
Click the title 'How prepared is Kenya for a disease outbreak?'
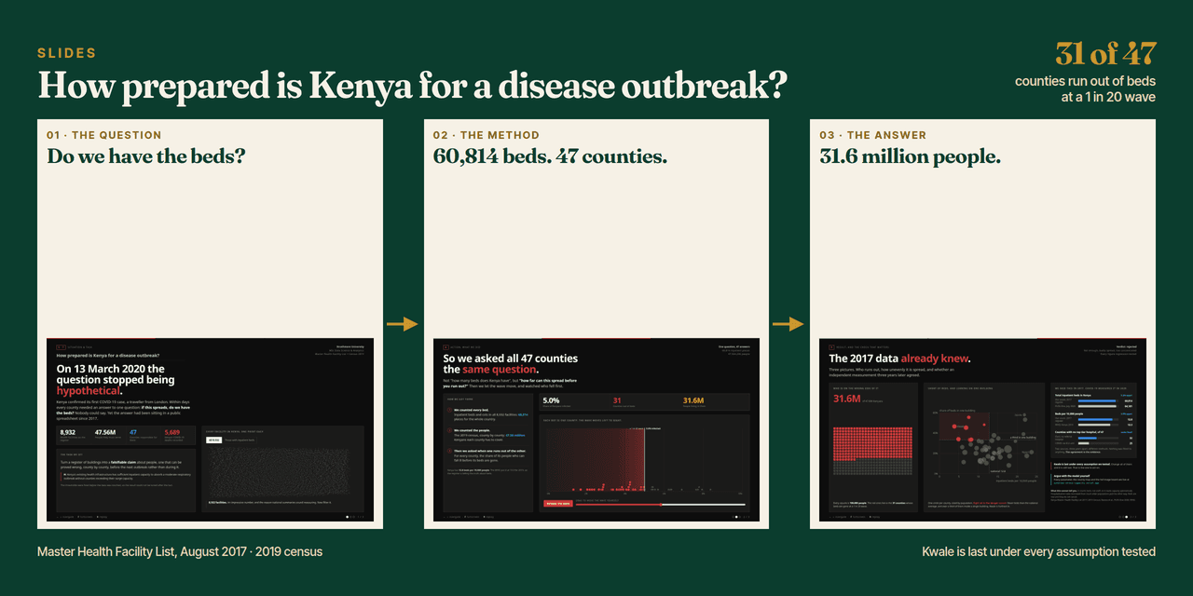[412, 86]
